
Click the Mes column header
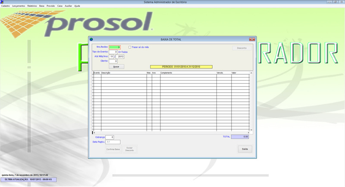pos(149,73)
